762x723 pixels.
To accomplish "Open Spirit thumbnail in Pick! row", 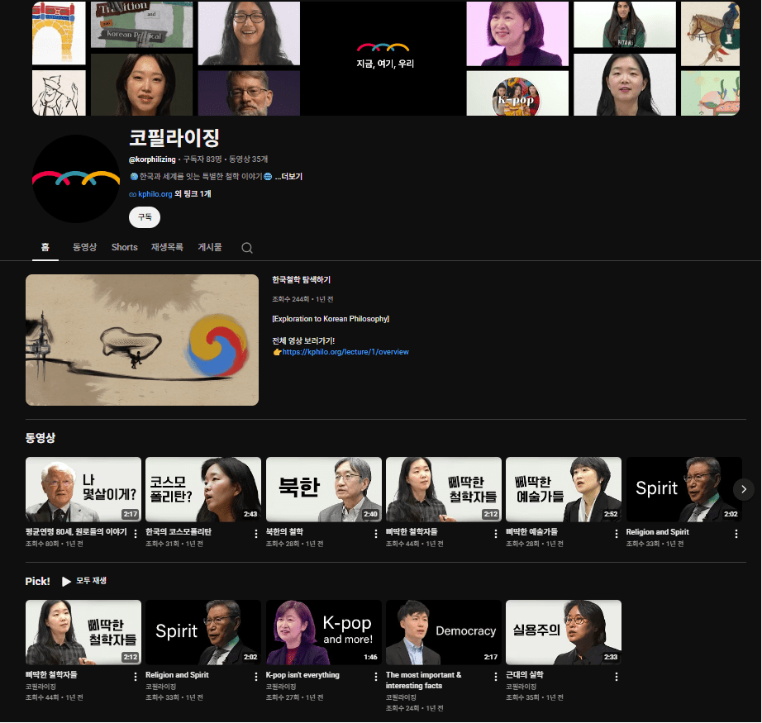I will [x=203, y=632].
